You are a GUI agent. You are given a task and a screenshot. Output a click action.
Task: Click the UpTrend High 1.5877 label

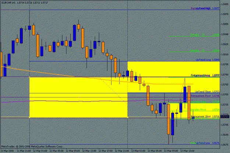click(208, 8)
